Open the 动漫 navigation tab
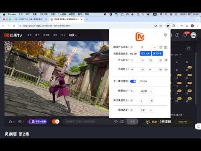The width and height of the screenshot is (201, 151). tap(72, 35)
